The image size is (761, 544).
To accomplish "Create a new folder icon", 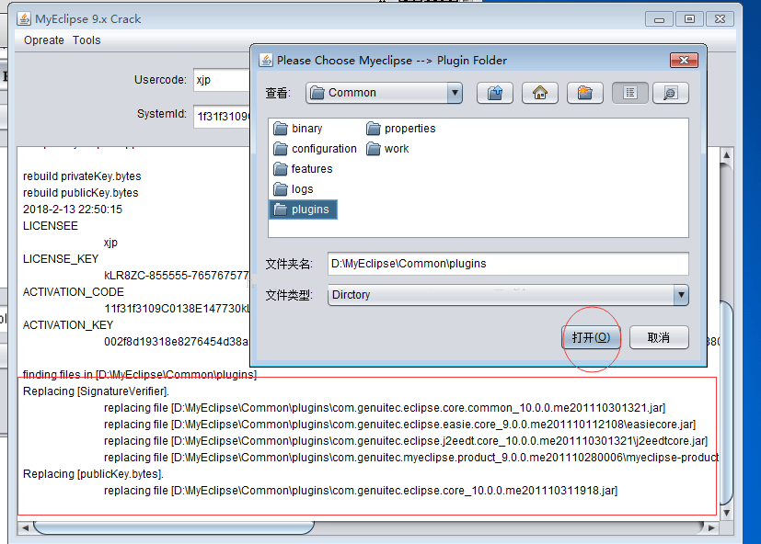I will pos(585,93).
